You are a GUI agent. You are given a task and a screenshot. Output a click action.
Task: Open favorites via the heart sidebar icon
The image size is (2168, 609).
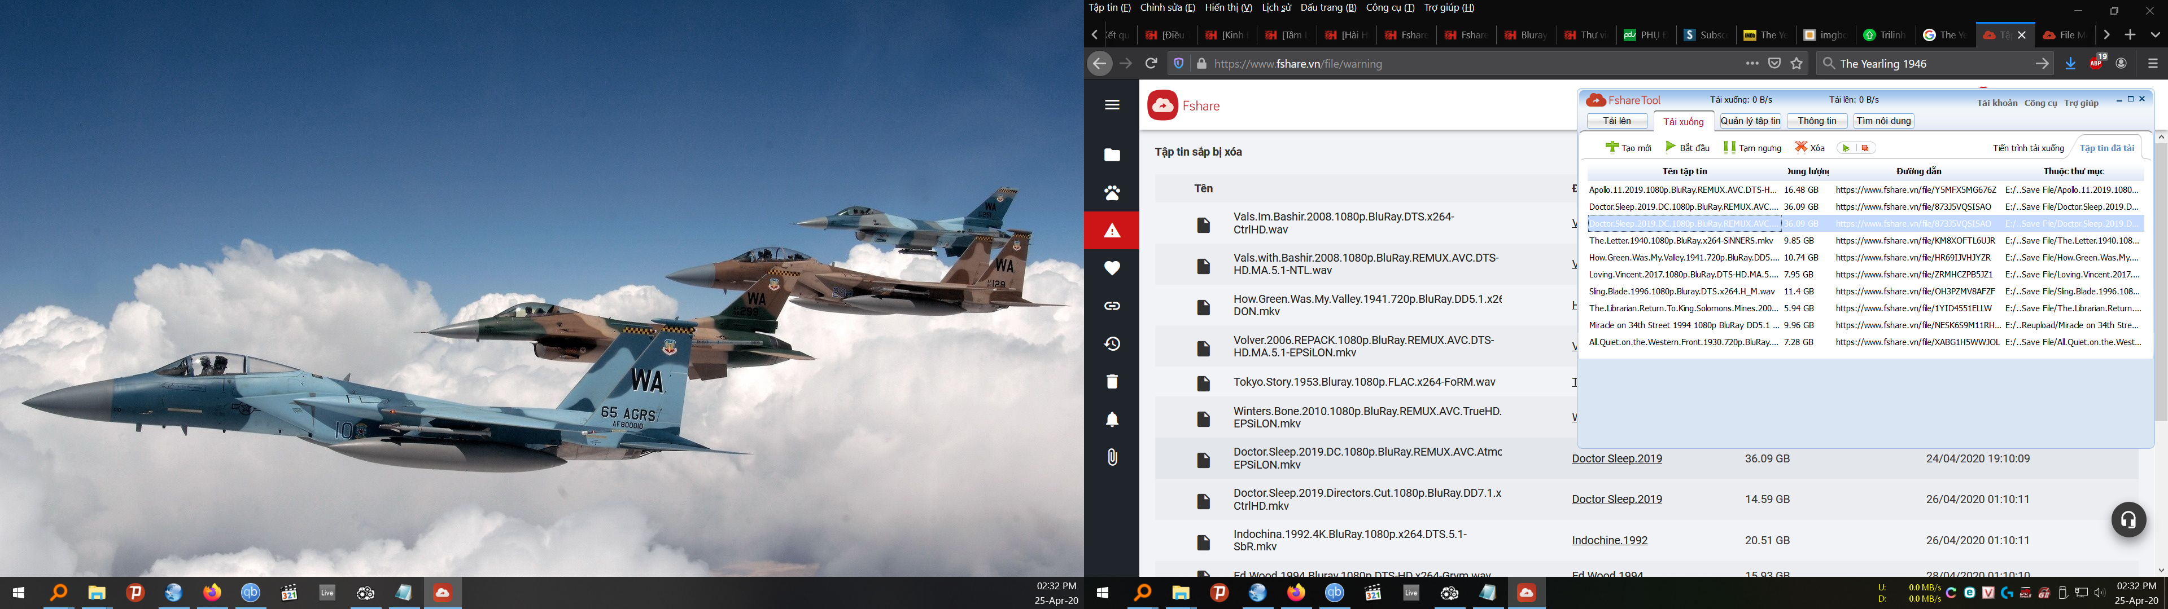pyautogui.click(x=1112, y=268)
